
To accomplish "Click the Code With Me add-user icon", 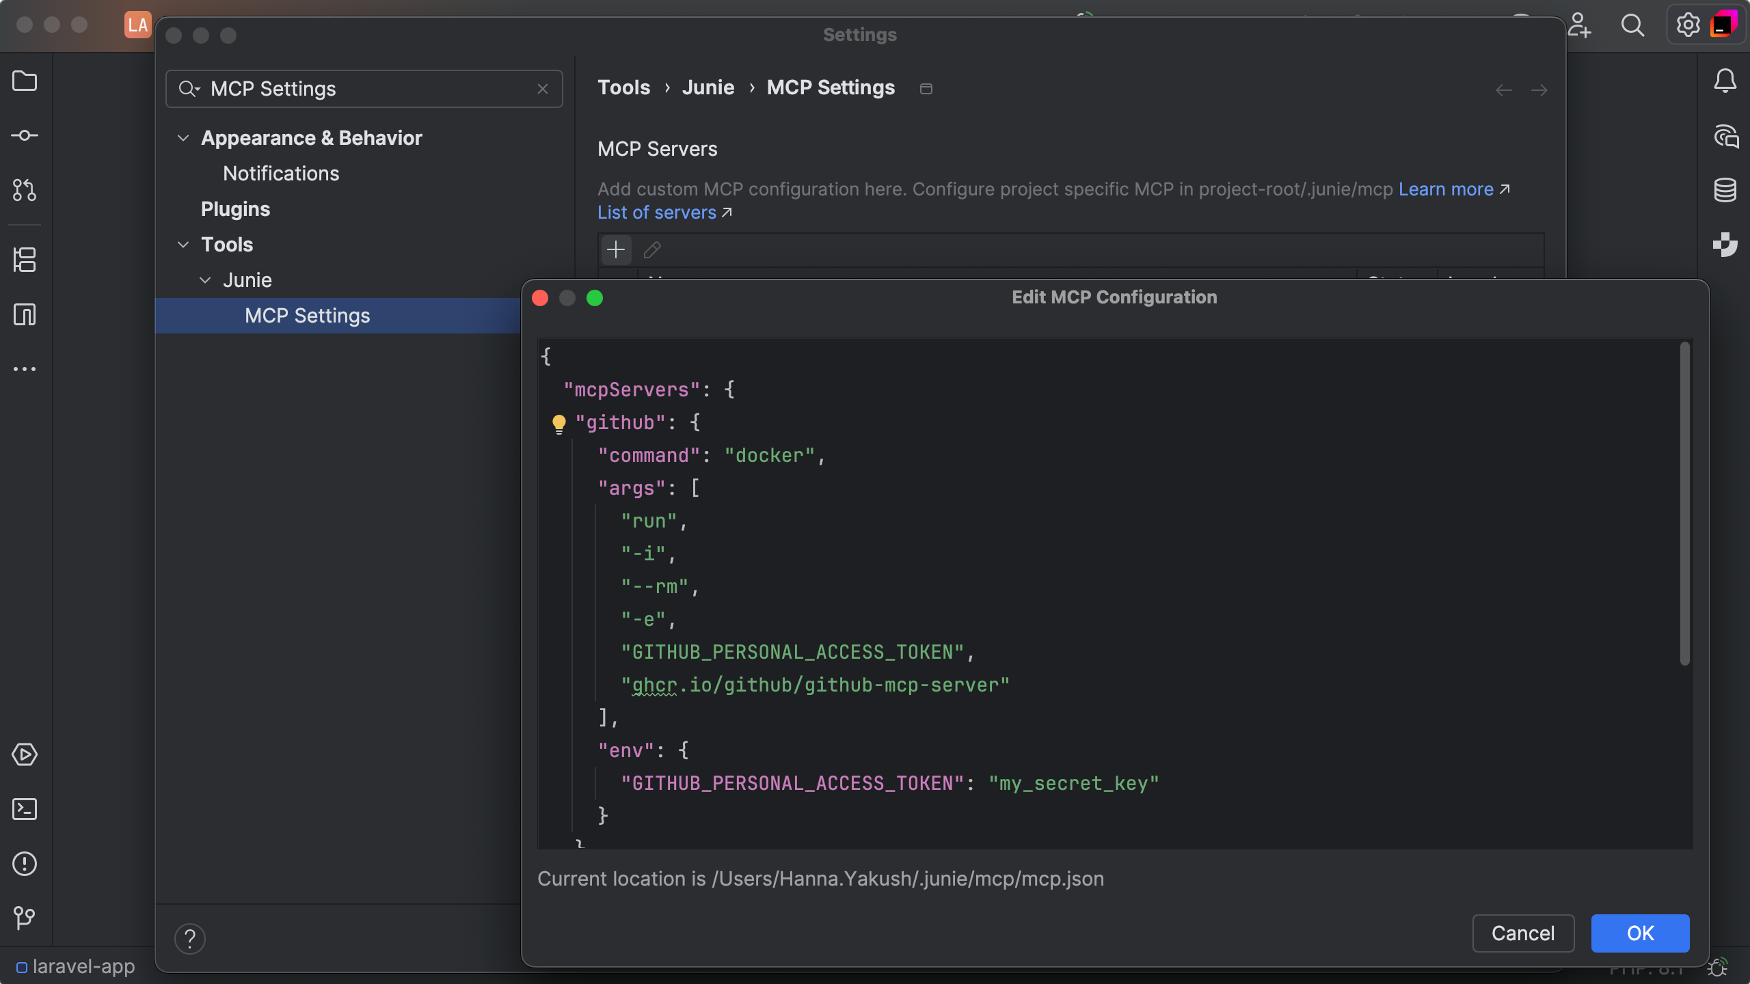I will [1579, 25].
